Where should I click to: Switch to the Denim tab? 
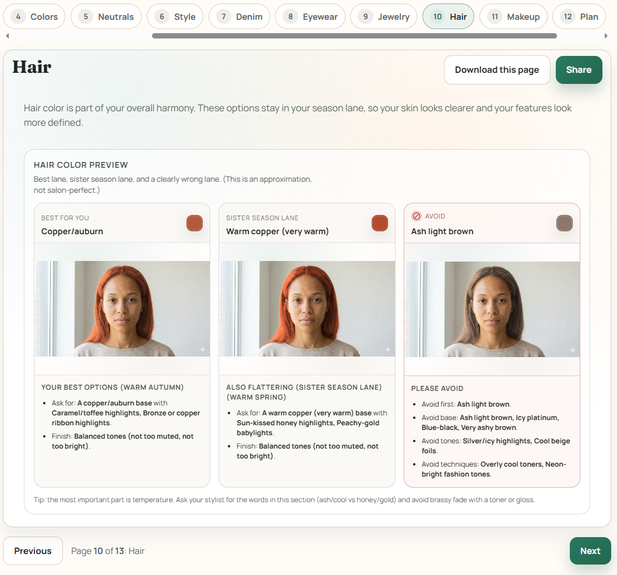click(239, 16)
